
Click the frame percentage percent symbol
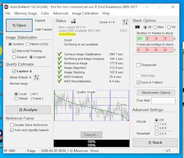174,50
